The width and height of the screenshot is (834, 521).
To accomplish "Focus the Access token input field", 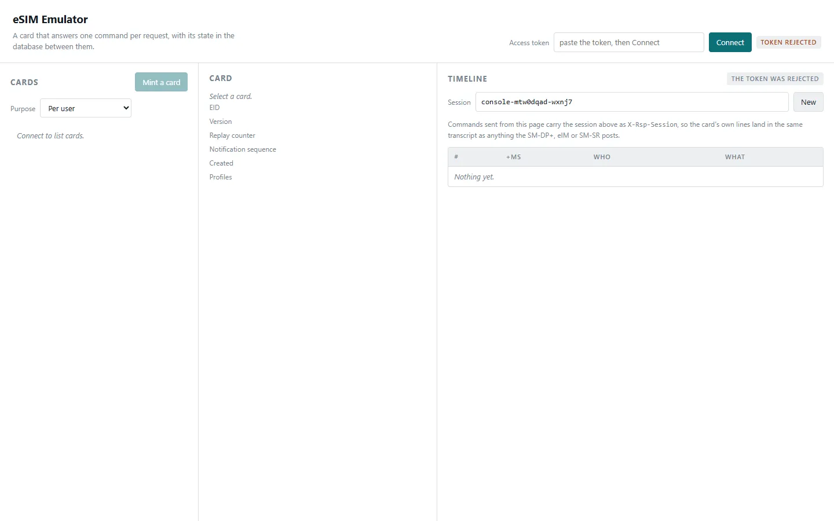I will point(628,42).
